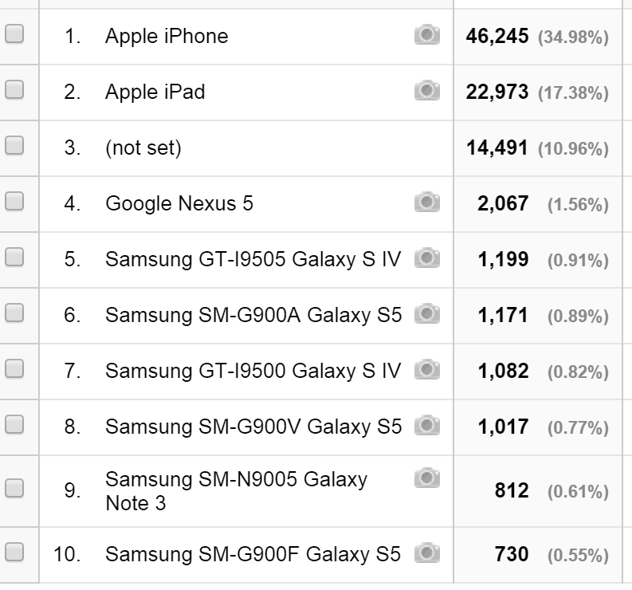Image resolution: width=632 pixels, height=590 pixels.
Task: Show picture of Samsung SM-G900A Galaxy S5
Action: pyautogui.click(x=427, y=313)
